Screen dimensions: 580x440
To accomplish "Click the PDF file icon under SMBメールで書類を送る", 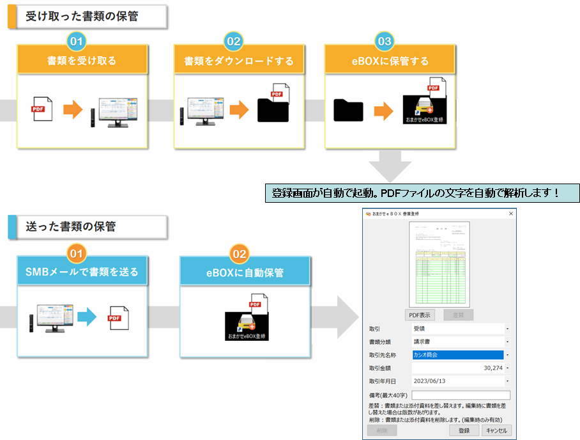I will [x=118, y=318].
